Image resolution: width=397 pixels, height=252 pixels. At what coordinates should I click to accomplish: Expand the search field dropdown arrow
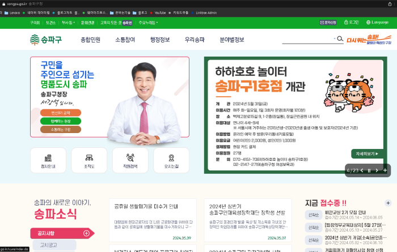coord(335,39)
